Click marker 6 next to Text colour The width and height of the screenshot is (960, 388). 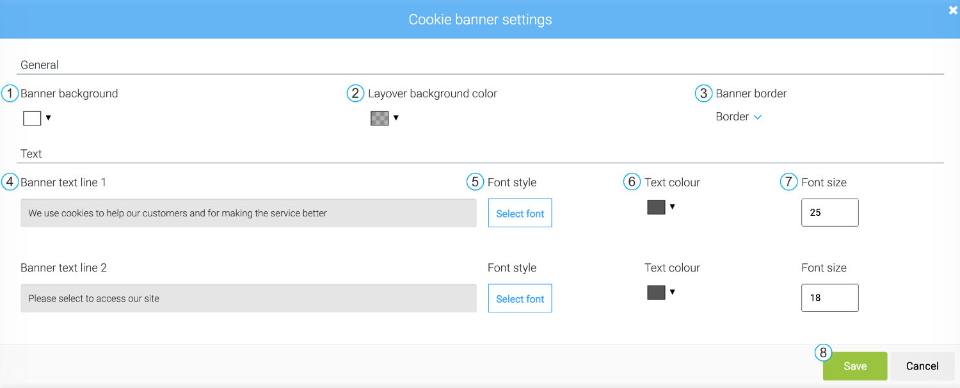tap(632, 182)
